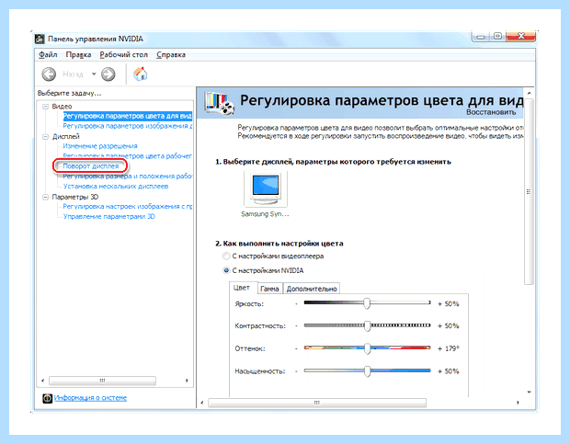Click main panel vertical scrollbar thumb

(x=529, y=191)
